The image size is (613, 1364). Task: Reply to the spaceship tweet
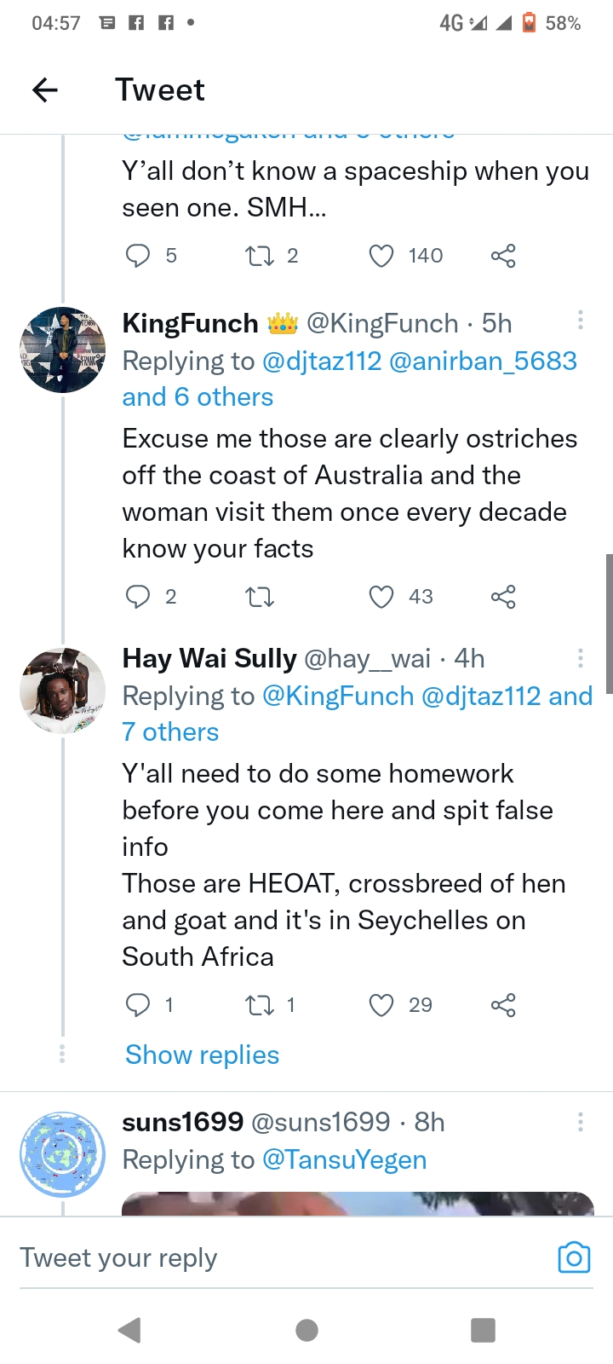(138, 256)
